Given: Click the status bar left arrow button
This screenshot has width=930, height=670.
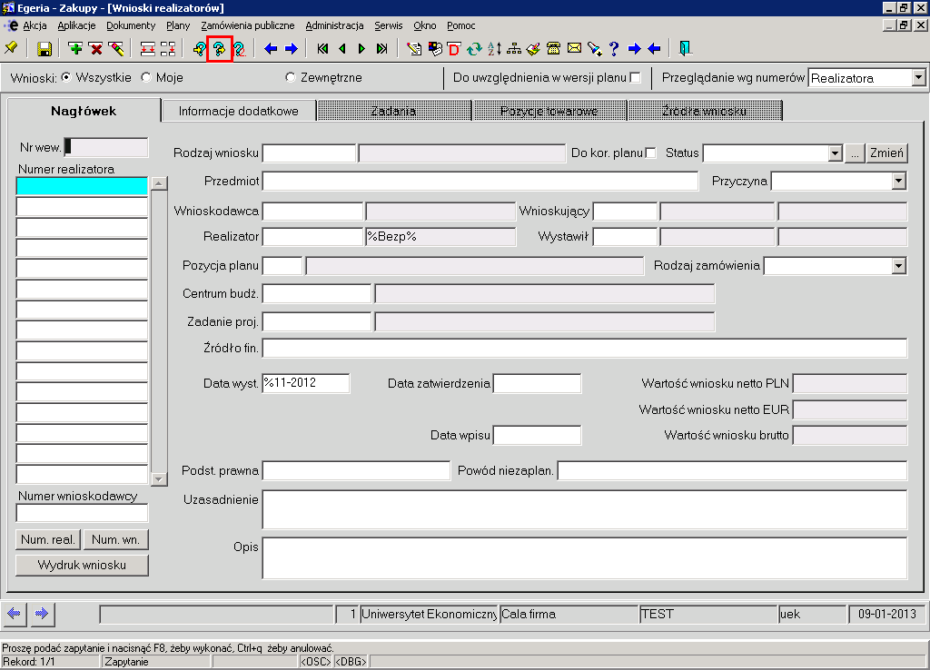Looking at the screenshot, I should 15,614.
